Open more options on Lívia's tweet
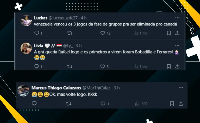200x123 pixels. (x=177, y=46)
